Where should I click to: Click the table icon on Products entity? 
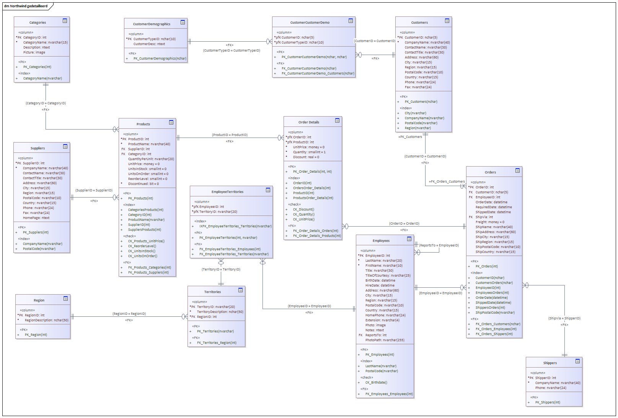pos(171,123)
